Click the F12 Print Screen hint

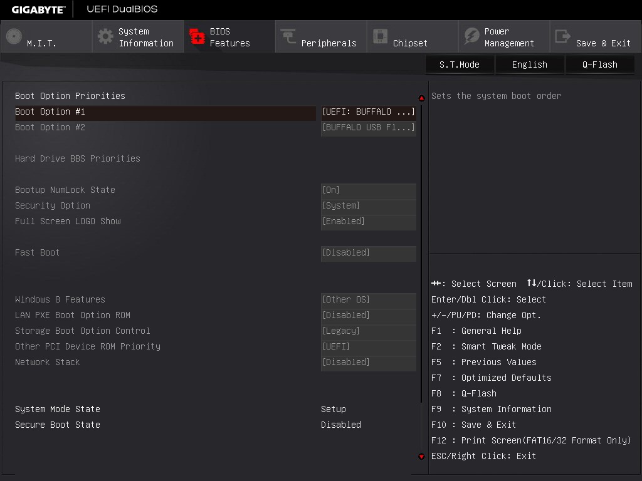click(x=531, y=440)
